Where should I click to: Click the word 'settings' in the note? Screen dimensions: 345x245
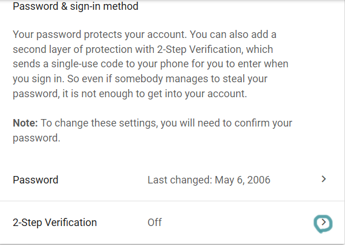[139, 123]
